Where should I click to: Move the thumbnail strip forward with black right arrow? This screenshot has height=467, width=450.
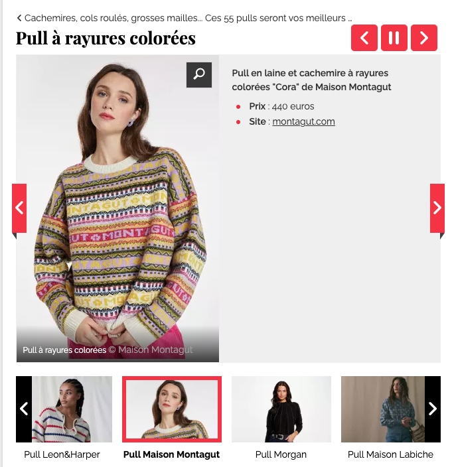pos(433,409)
